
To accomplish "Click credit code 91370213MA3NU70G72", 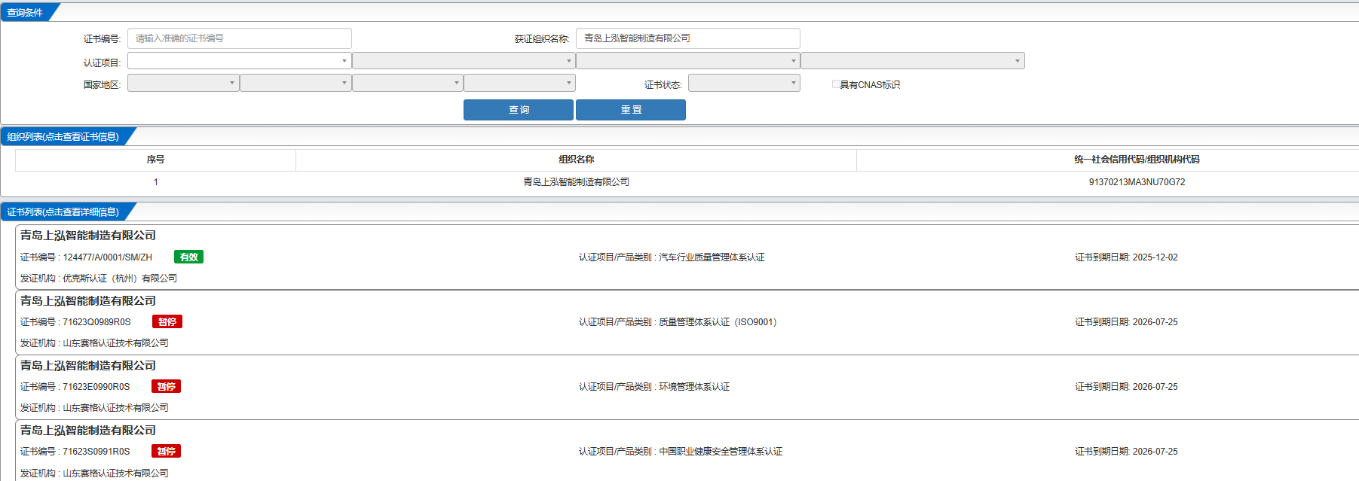I will pos(1137,182).
